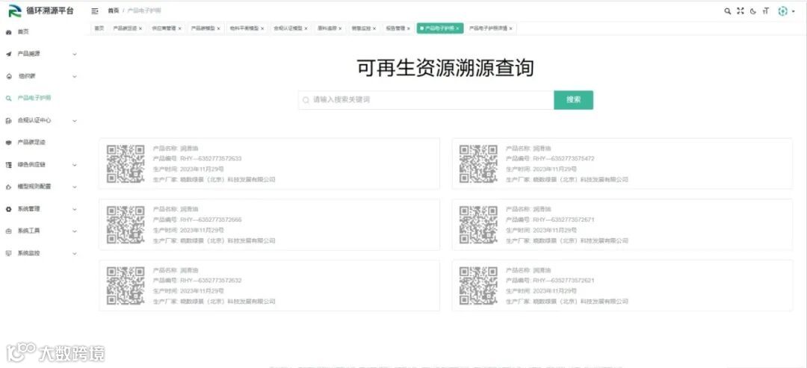Click the 系统监控 monitor icon

[8, 253]
